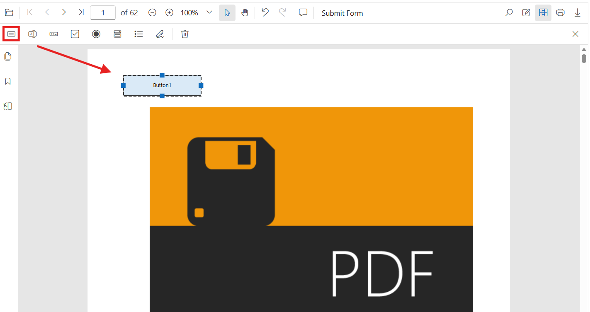This screenshot has width=590, height=312.
Task: Click the vertical scrollbar thumb
Action: click(x=584, y=58)
